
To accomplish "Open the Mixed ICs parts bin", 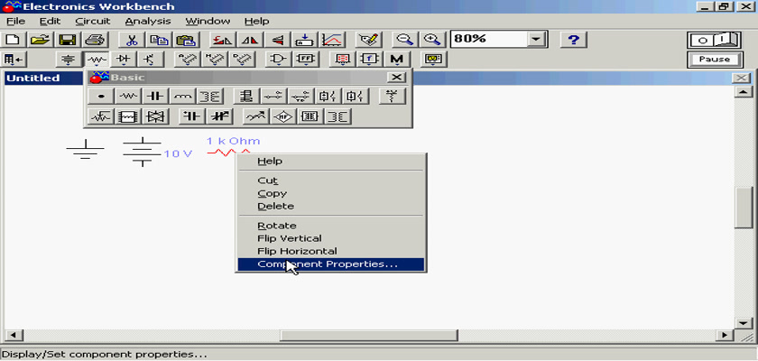I will (214, 60).
